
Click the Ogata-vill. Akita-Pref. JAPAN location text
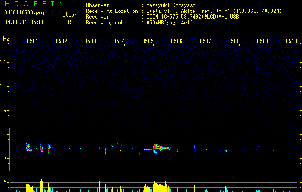(x=214, y=11)
